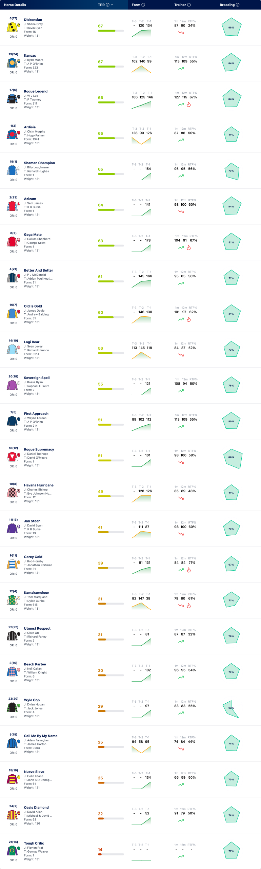261x869 pixels.
Task: Select the Breeding column header label
Action: click(x=227, y=5)
